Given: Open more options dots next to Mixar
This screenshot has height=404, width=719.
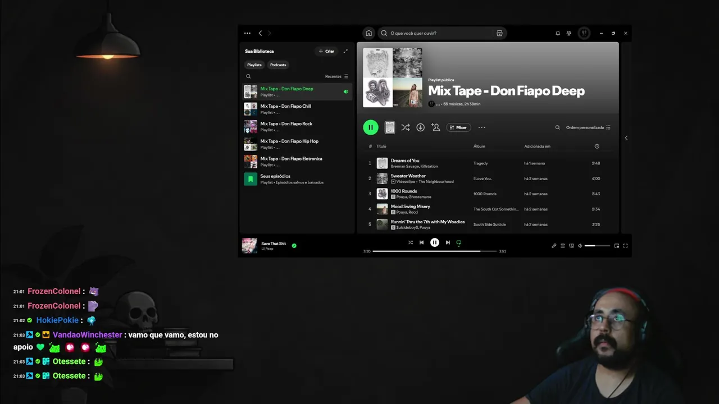Looking at the screenshot, I should [x=481, y=127].
